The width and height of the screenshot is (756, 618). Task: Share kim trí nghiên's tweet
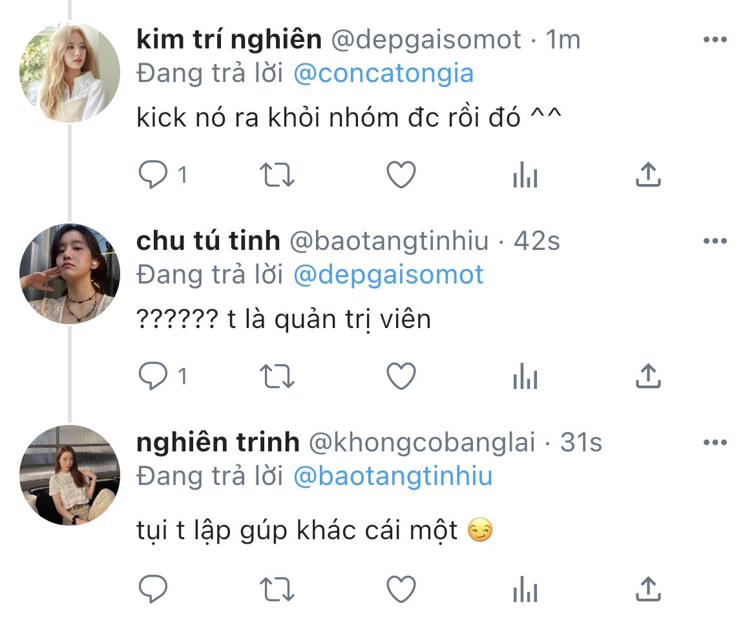[x=647, y=175]
